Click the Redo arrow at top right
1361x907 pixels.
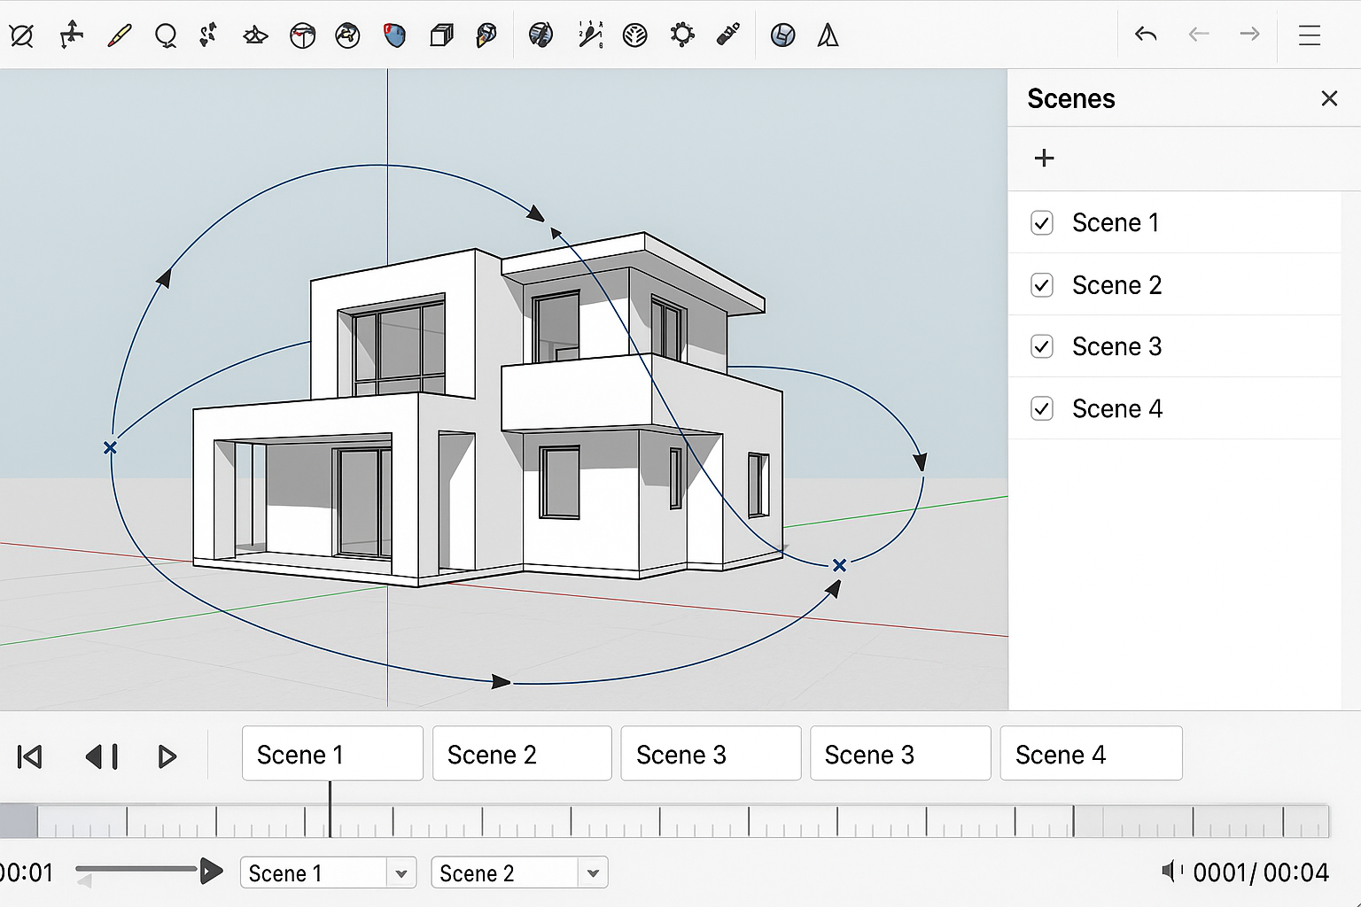coord(1249,35)
